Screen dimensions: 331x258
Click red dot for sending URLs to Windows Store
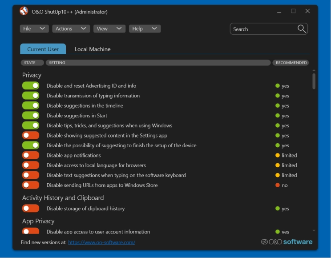tap(277, 185)
